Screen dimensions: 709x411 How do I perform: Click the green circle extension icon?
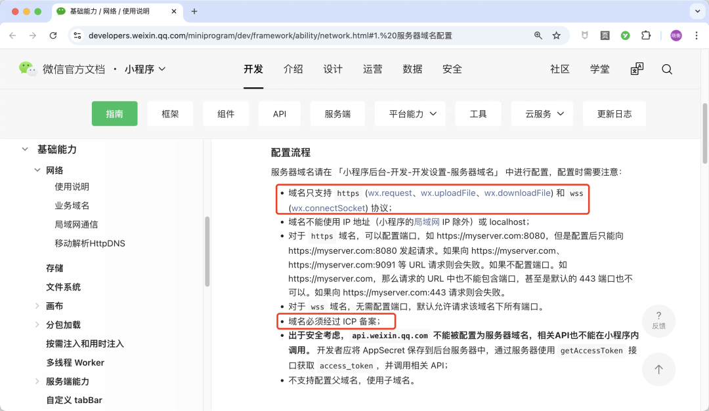pos(626,35)
